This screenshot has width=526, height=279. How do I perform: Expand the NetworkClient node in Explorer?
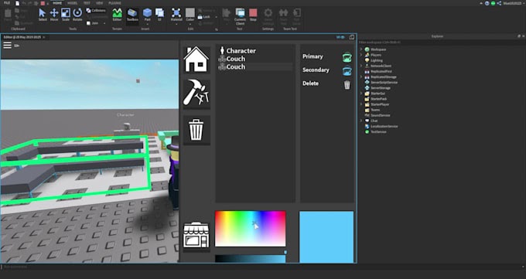click(361, 66)
